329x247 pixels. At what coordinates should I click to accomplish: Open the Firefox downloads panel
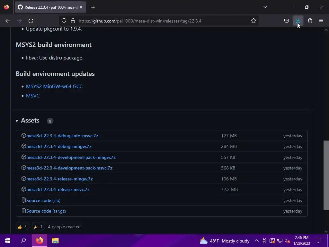pyautogui.click(x=298, y=21)
